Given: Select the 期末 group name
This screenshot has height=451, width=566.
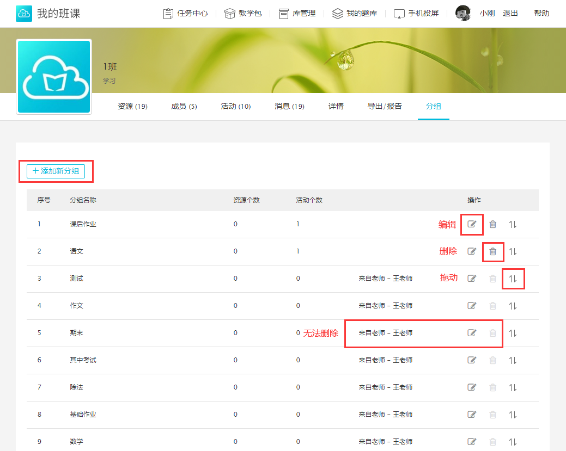Looking at the screenshot, I should pyautogui.click(x=76, y=333).
